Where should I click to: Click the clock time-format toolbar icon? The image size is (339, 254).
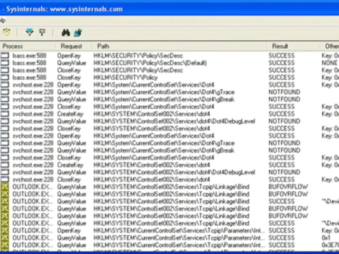[6, 33]
